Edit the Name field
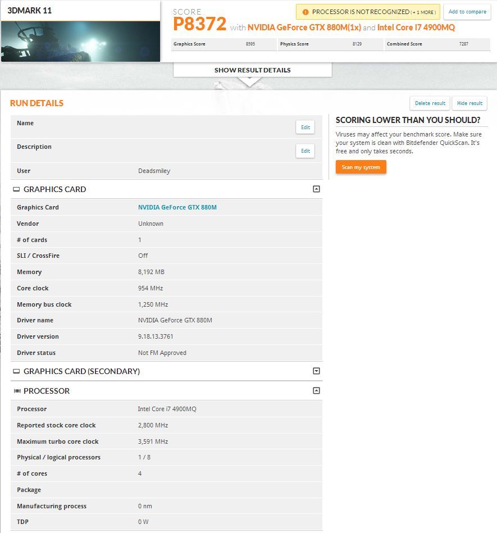Viewport: 497px width, 533px height. (306, 127)
